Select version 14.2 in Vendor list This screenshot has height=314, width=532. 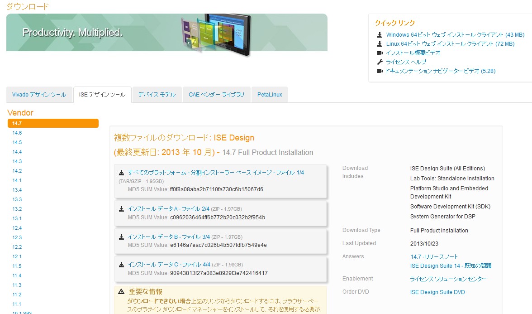[x=17, y=171]
